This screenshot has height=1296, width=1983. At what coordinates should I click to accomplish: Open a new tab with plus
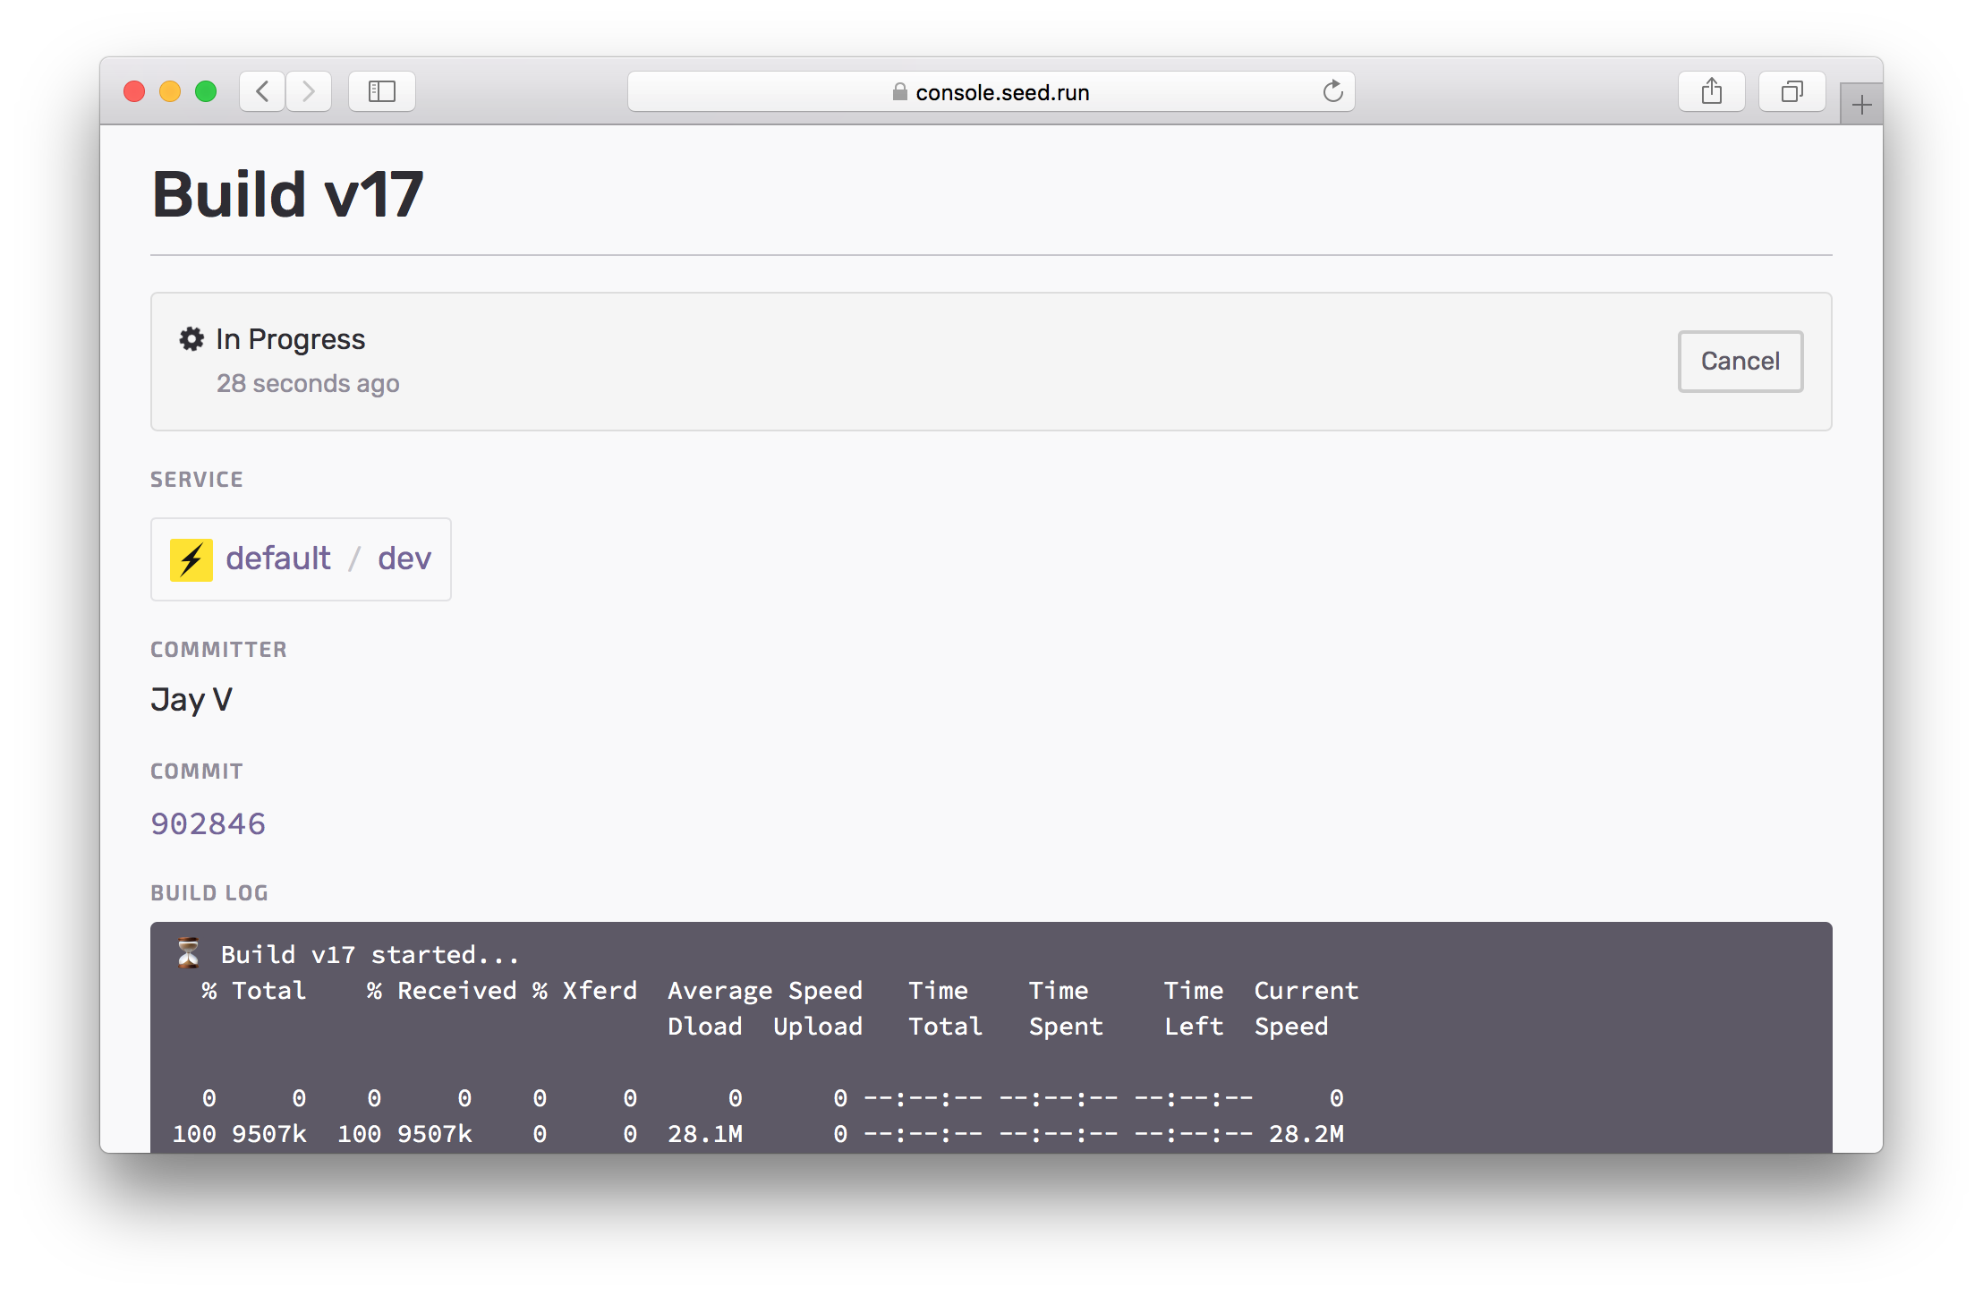(x=1861, y=105)
